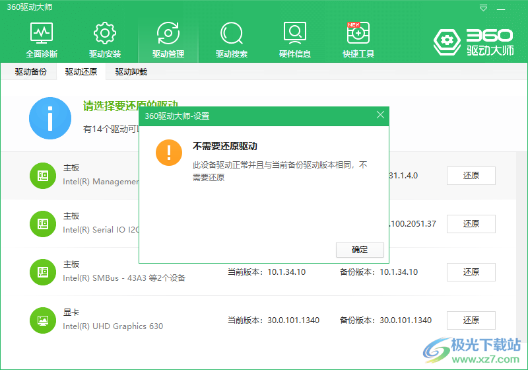Open the 全面诊断 diagnosis icon
Viewport: 528px width, 370px height.
(42, 40)
